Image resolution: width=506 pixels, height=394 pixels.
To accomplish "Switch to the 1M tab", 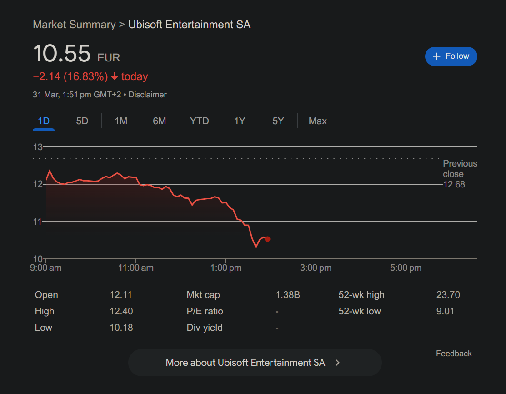I will tap(121, 121).
